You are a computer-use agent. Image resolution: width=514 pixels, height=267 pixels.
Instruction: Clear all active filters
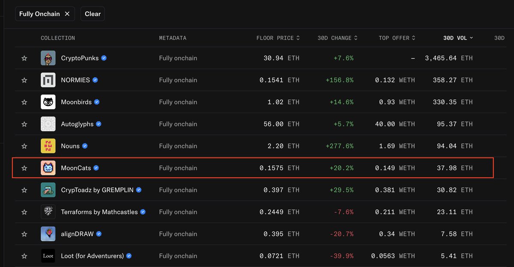93,14
